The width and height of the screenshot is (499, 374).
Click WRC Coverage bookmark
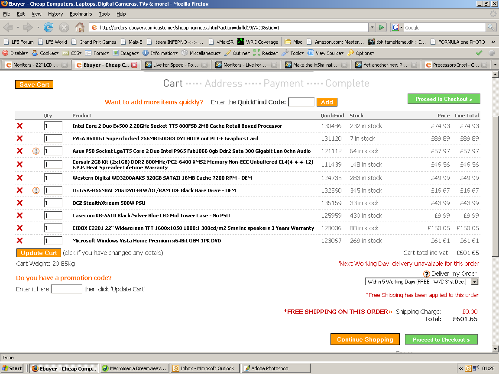point(258,42)
